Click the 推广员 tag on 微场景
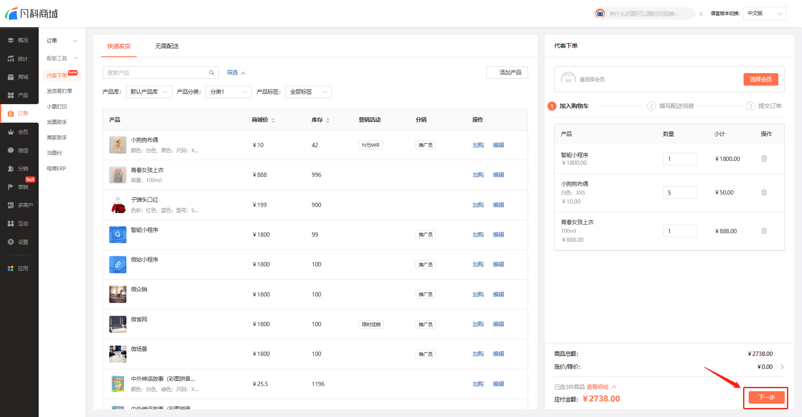 click(426, 354)
